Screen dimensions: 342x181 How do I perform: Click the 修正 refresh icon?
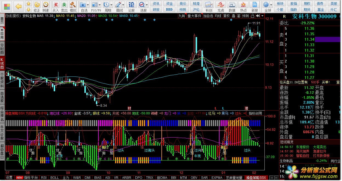tap(37, 4)
